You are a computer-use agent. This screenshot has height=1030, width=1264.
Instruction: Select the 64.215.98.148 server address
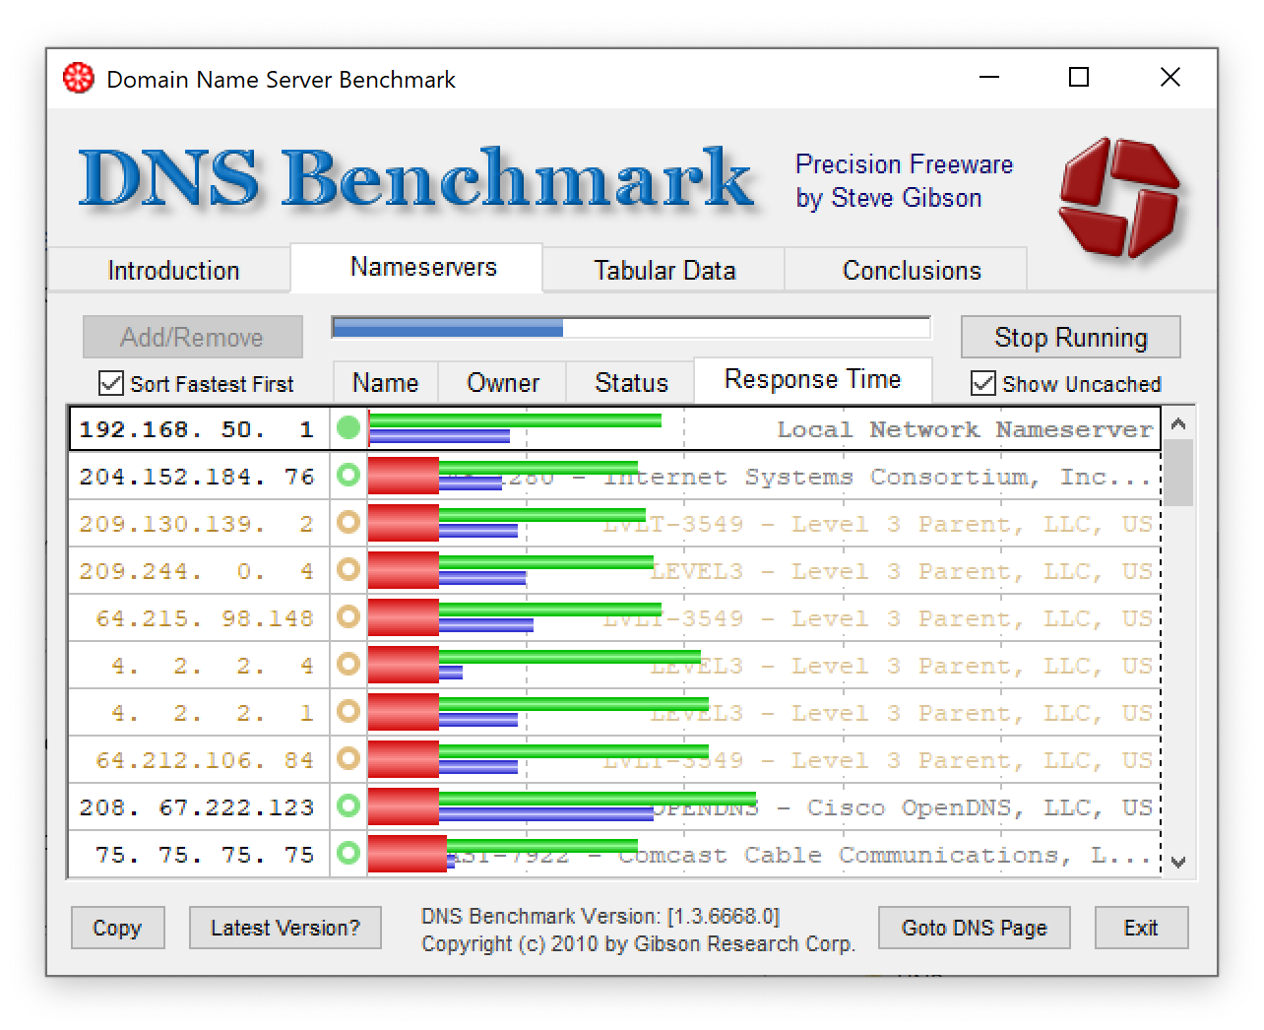(x=205, y=618)
